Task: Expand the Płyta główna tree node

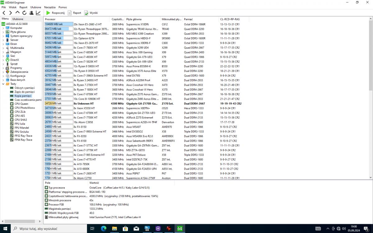Action: pos(3,32)
